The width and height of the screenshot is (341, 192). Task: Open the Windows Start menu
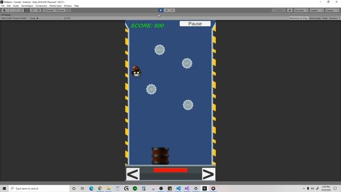click(4, 188)
